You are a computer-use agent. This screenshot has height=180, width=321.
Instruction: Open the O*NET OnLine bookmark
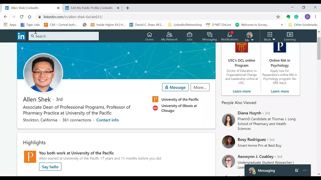pyautogui.click(x=218, y=25)
